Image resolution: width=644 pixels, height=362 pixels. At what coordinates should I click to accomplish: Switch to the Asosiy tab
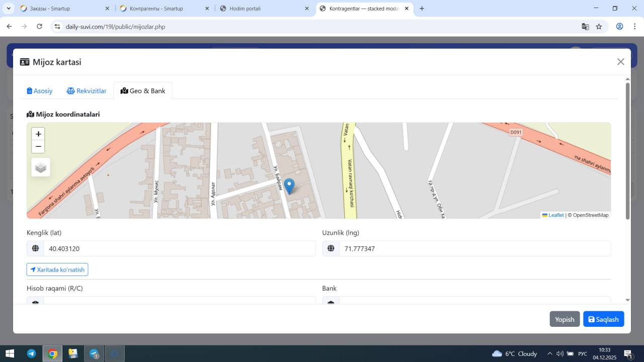pyautogui.click(x=40, y=91)
